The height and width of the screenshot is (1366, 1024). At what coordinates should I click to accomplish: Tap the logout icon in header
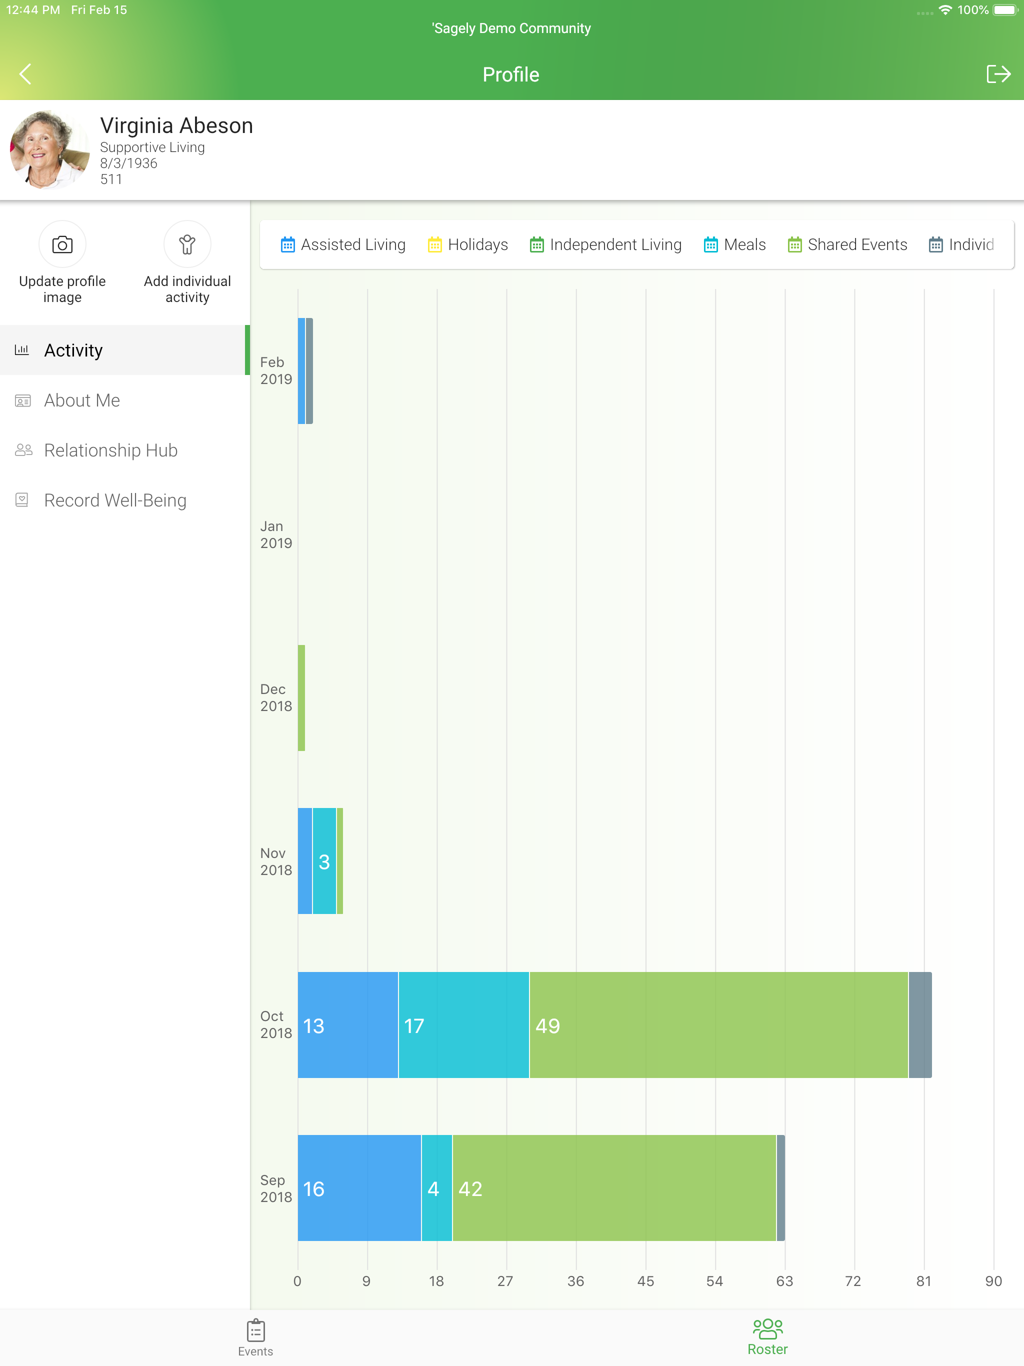(997, 74)
